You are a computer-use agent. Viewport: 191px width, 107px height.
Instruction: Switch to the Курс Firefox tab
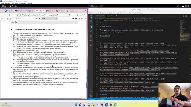coord(29,11)
